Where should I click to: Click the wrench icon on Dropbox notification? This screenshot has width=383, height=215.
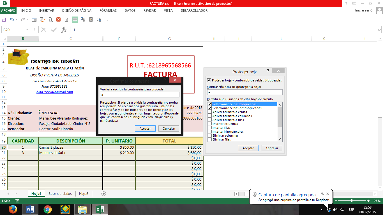point(322,194)
